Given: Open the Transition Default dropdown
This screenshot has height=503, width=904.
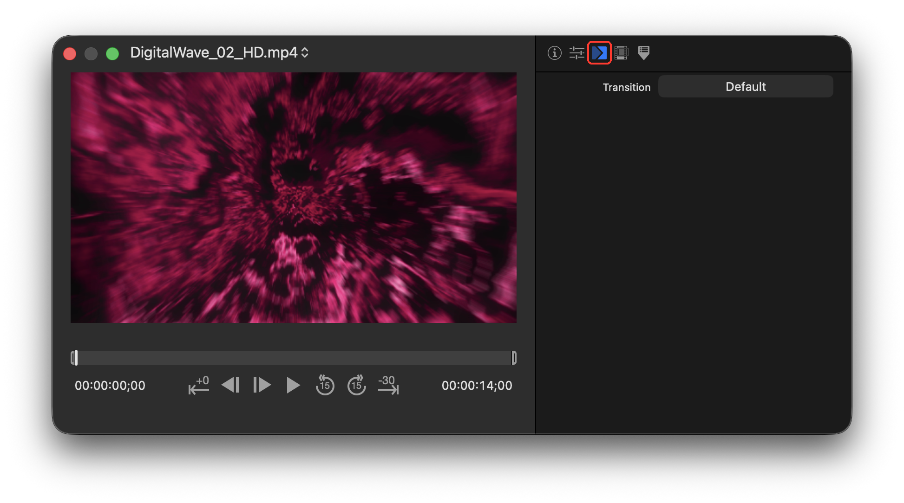Looking at the screenshot, I should tap(746, 87).
